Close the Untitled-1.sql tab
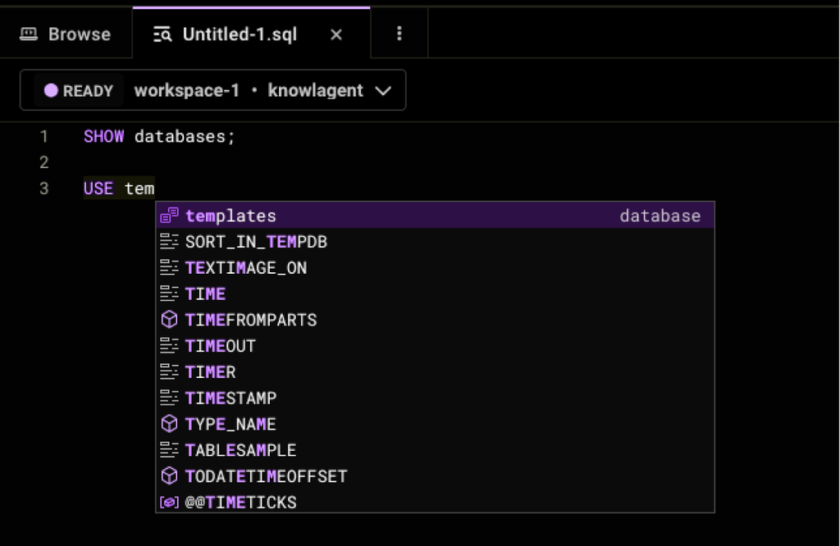The width and height of the screenshot is (840, 546). point(336,34)
